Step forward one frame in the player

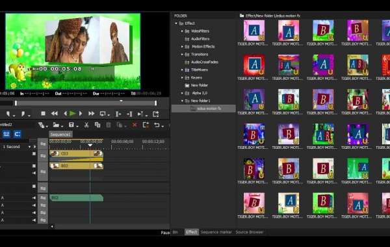pyautogui.click(x=81, y=114)
